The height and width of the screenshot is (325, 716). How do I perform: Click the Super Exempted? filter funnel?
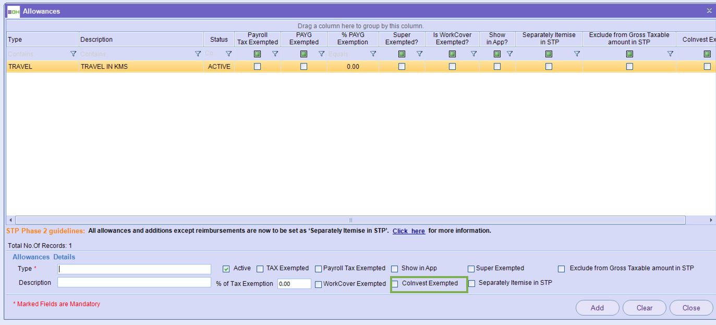pyautogui.click(x=419, y=54)
